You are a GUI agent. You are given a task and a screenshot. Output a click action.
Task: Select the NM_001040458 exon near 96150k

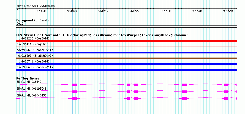coord(75,99)
